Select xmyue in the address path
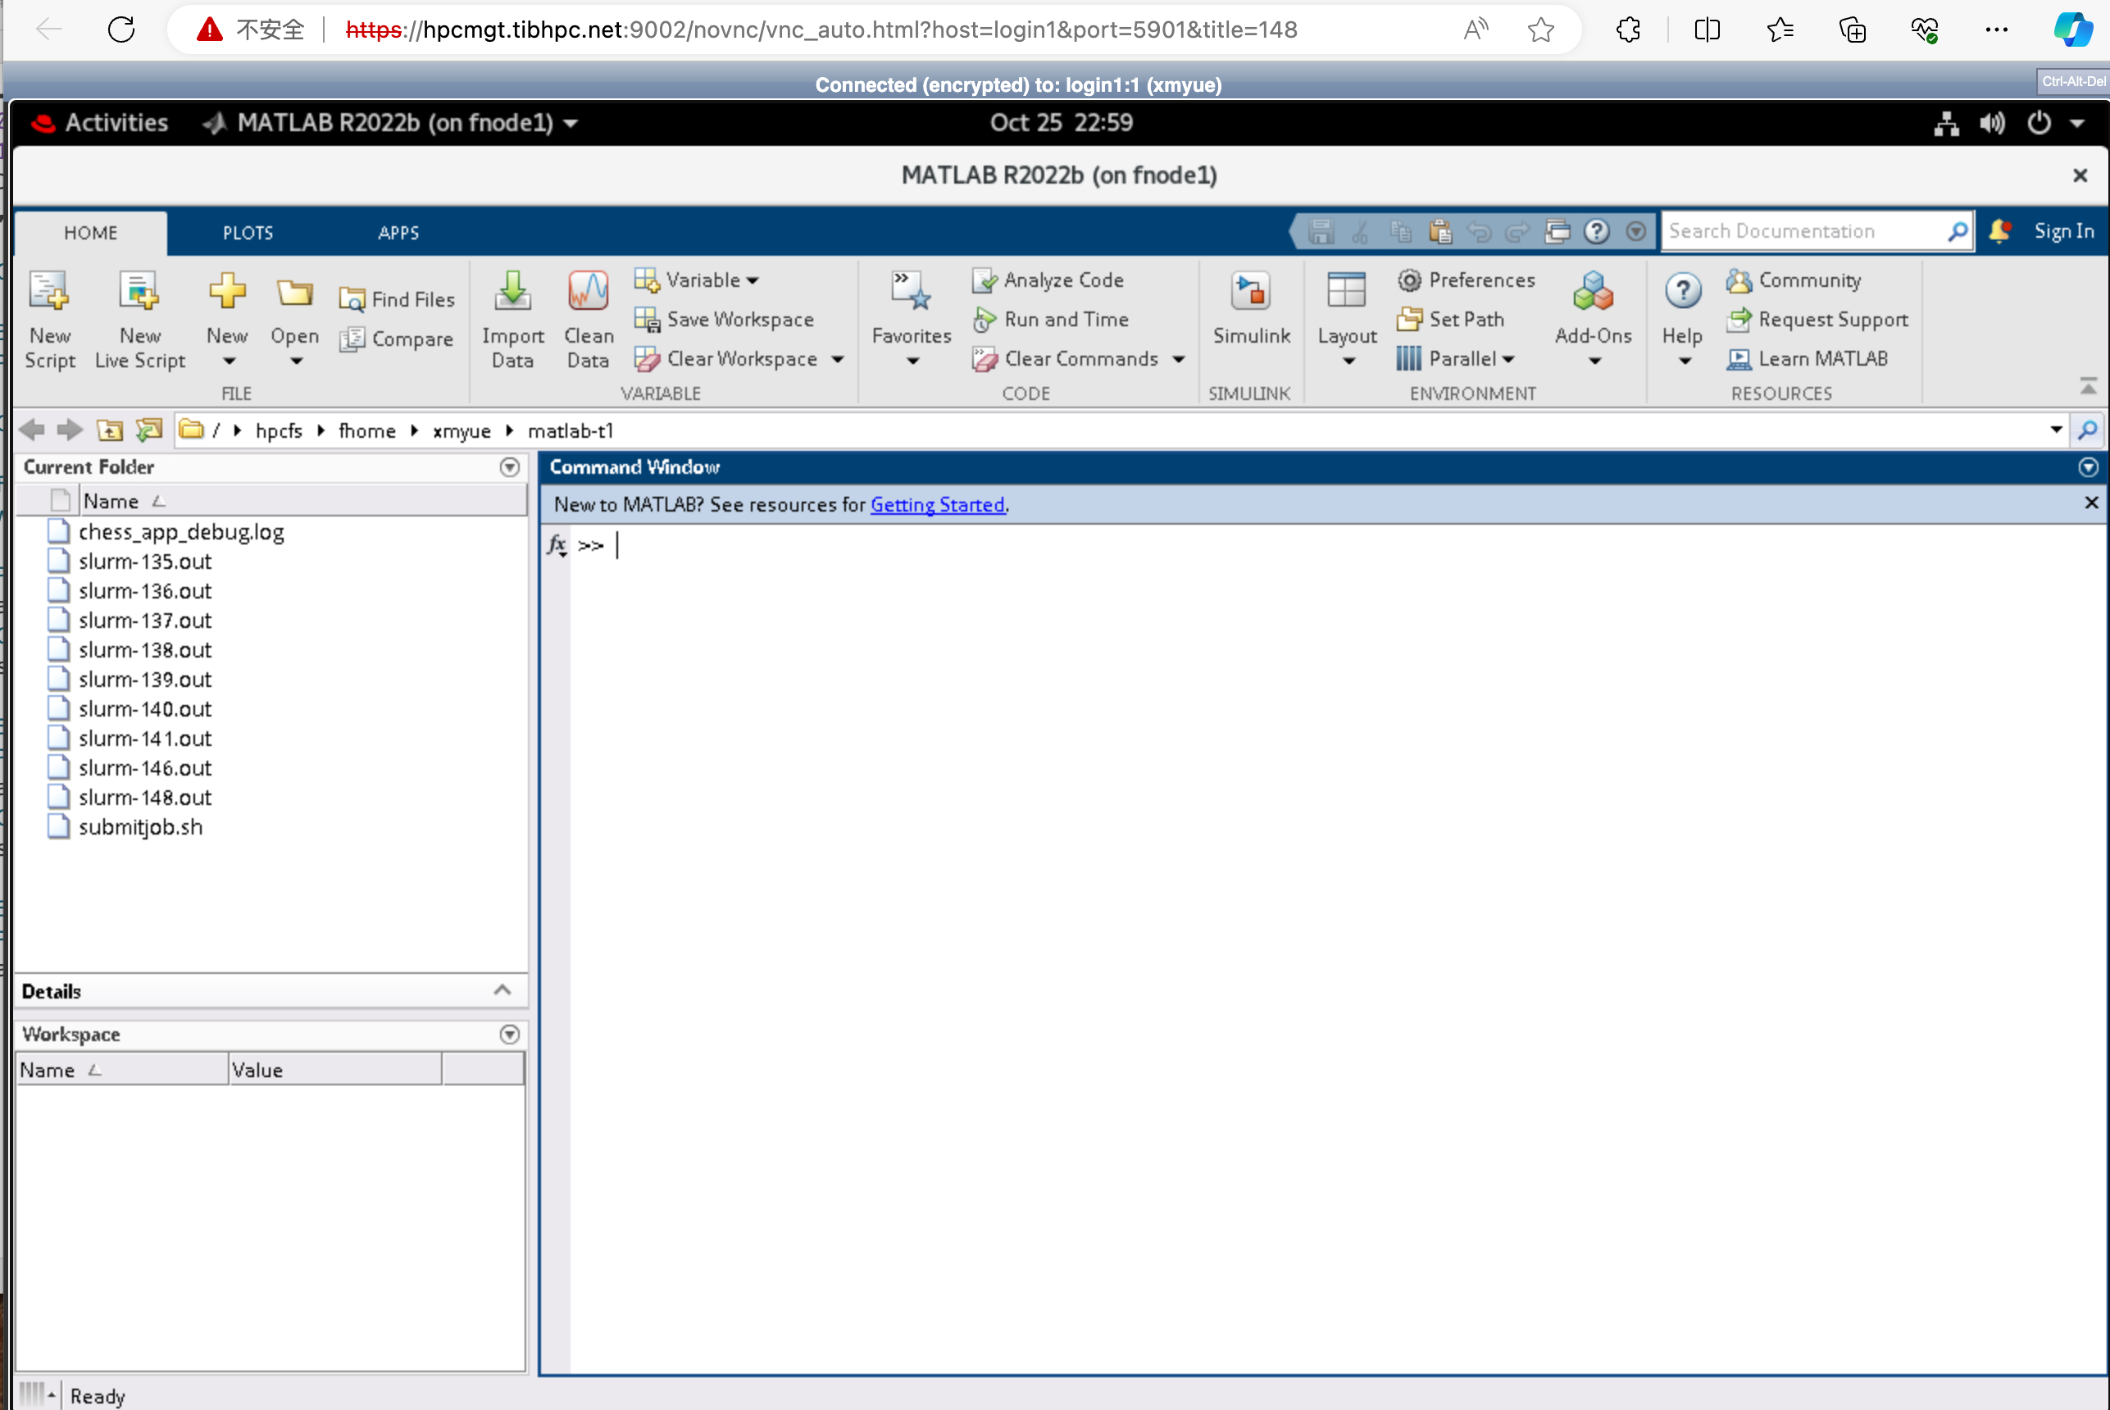2110x1410 pixels. [462, 432]
